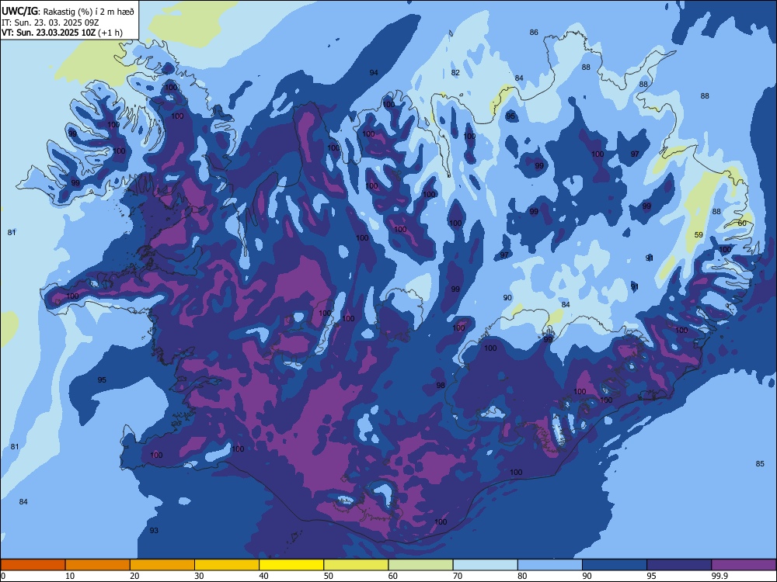This screenshot has width=777, height=582.
Task: Click the '30' legend scale label
Action: pyautogui.click(x=199, y=576)
